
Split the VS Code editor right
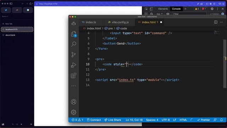[216, 22]
